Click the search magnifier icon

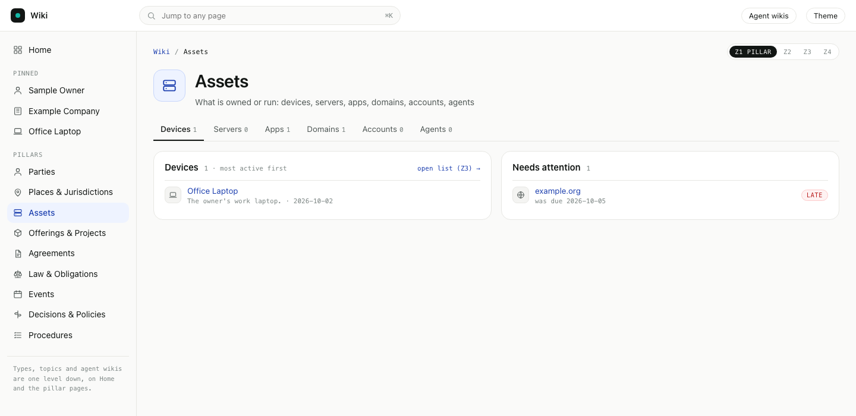152,16
